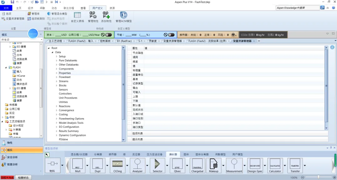The width and height of the screenshot is (337, 180).
Task: Select the Makeup block icon
Action: [x=213, y=165]
